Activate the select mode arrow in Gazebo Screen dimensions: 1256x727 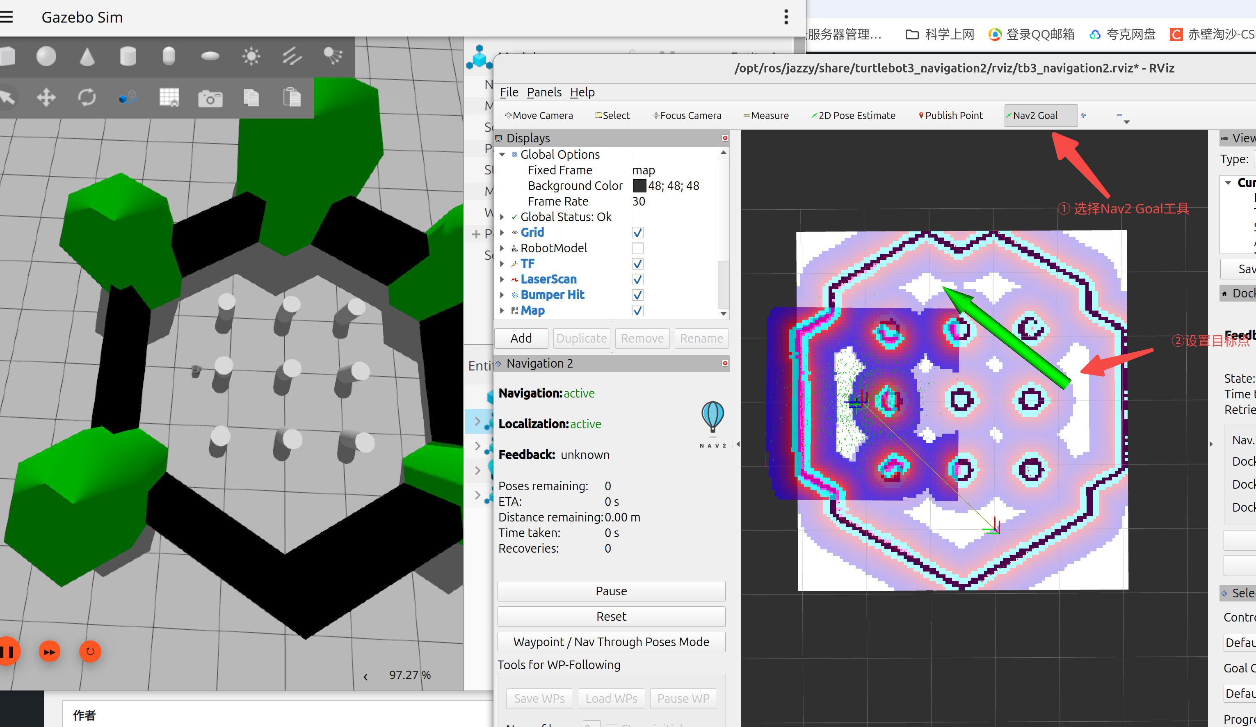[x=7, y=97]
